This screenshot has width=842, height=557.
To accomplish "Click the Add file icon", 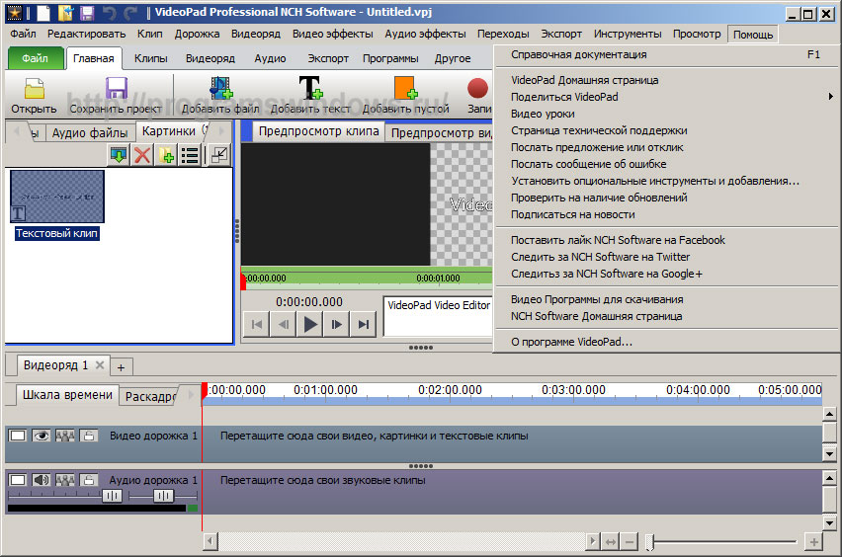I will [220, 88].
